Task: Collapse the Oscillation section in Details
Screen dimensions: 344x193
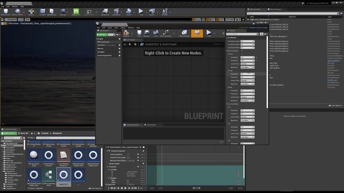Action: (227, 38)
